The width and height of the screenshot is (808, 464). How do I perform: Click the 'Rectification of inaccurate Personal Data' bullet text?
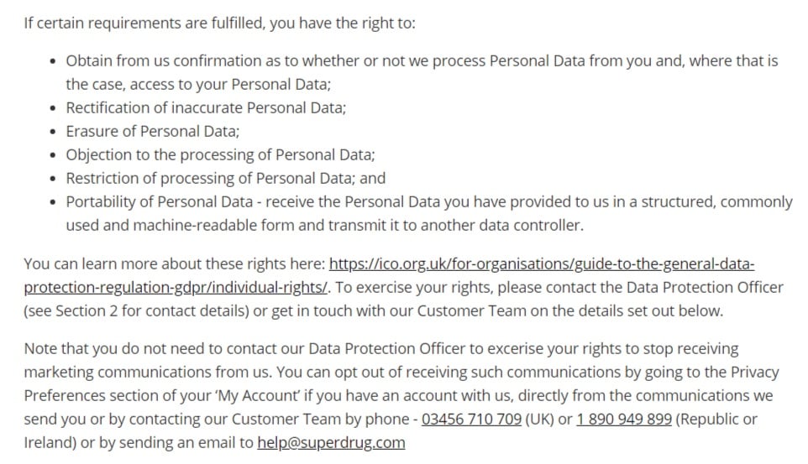pyautogui.click(x=206, y=107)
